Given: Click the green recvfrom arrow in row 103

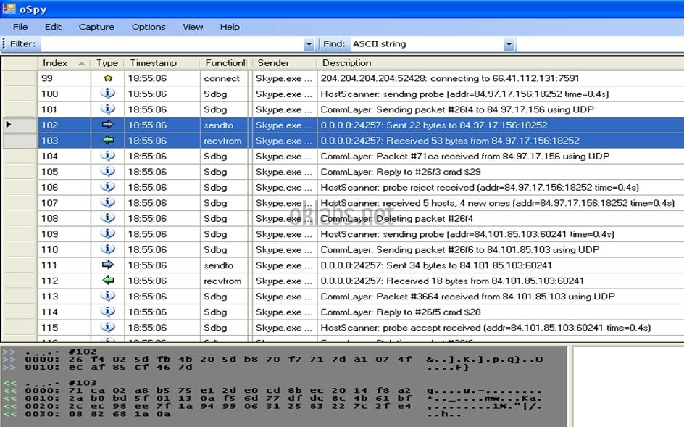Looking at the screenshot, I should pos(108,141).
